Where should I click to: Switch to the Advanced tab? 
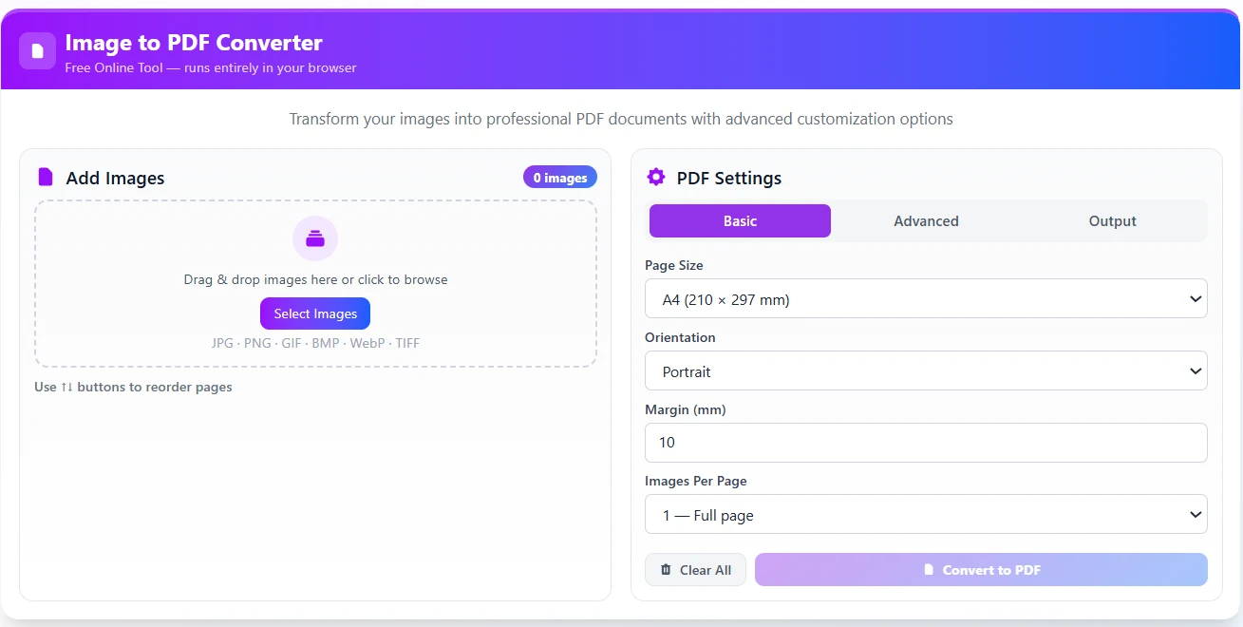tap(926, 220)
